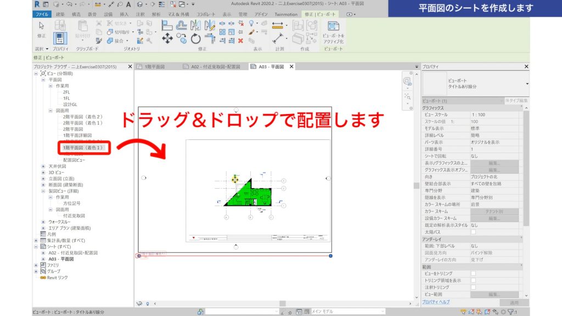Enable the 太陽パス checkbox
Image resolution: width=562 pixels, height=316 pixels.
pos(473,232)
